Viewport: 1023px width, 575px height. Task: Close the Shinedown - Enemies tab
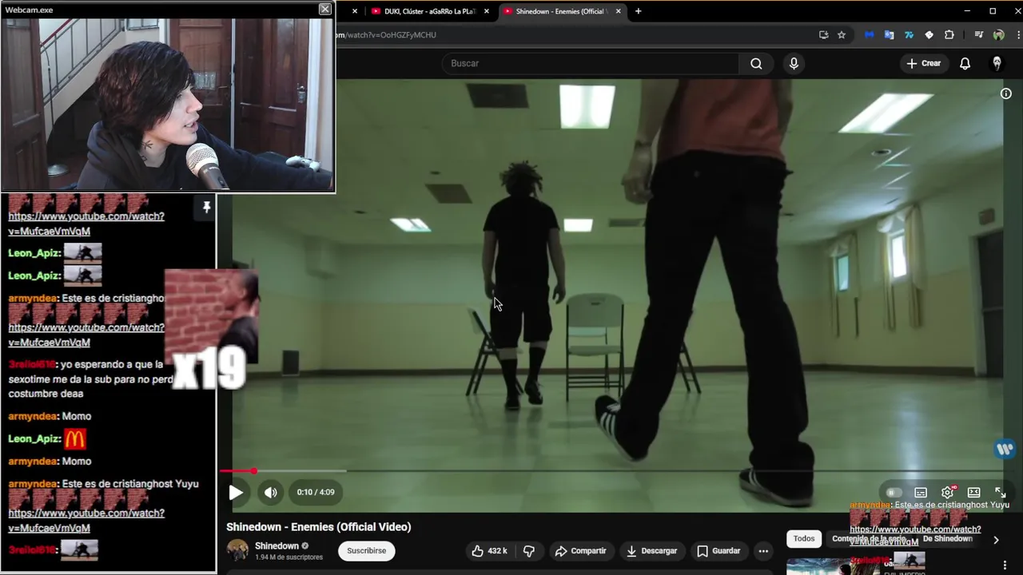point(618,11)
